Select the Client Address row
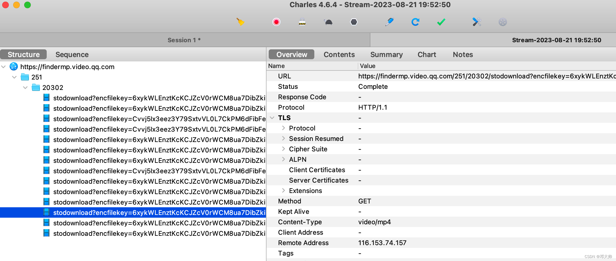 (441, 232)
